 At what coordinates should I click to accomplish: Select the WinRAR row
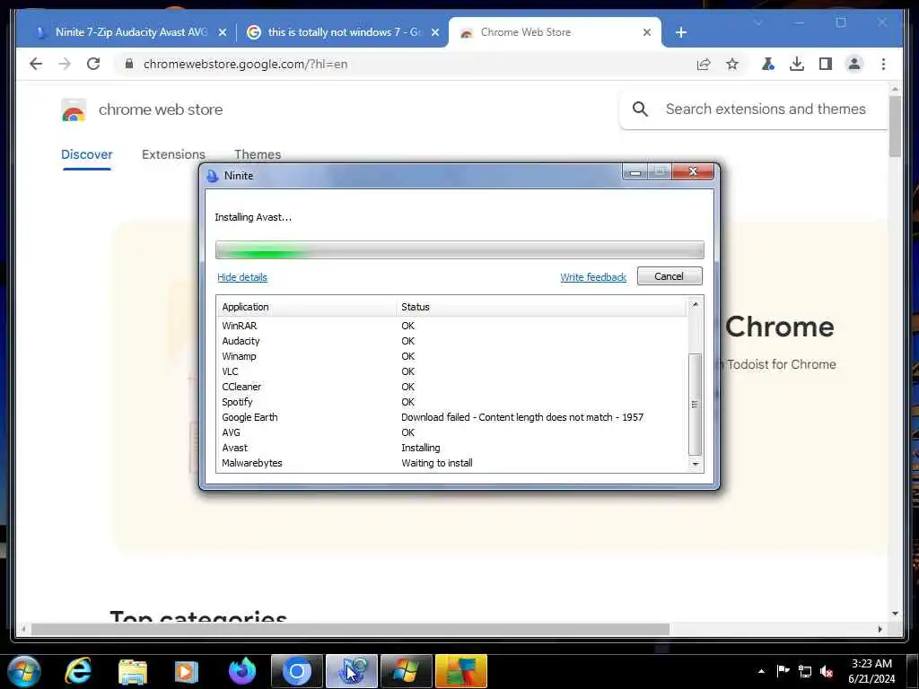pos(451,326)
